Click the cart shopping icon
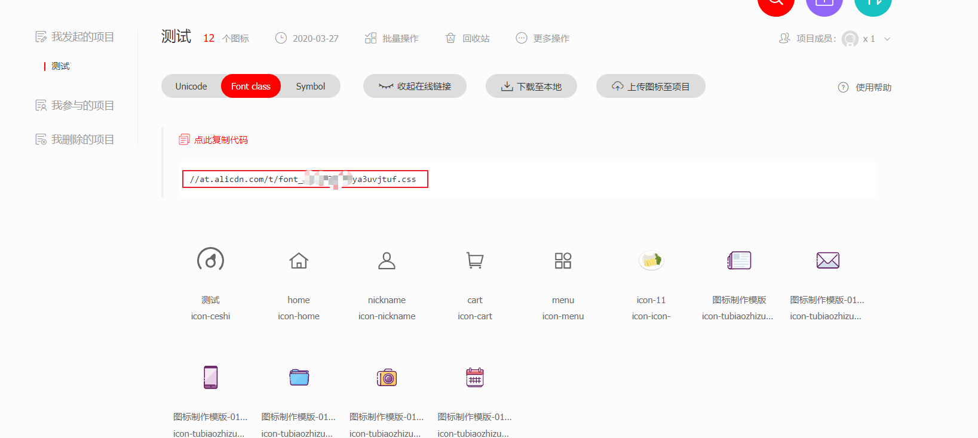 coord(475,261)
